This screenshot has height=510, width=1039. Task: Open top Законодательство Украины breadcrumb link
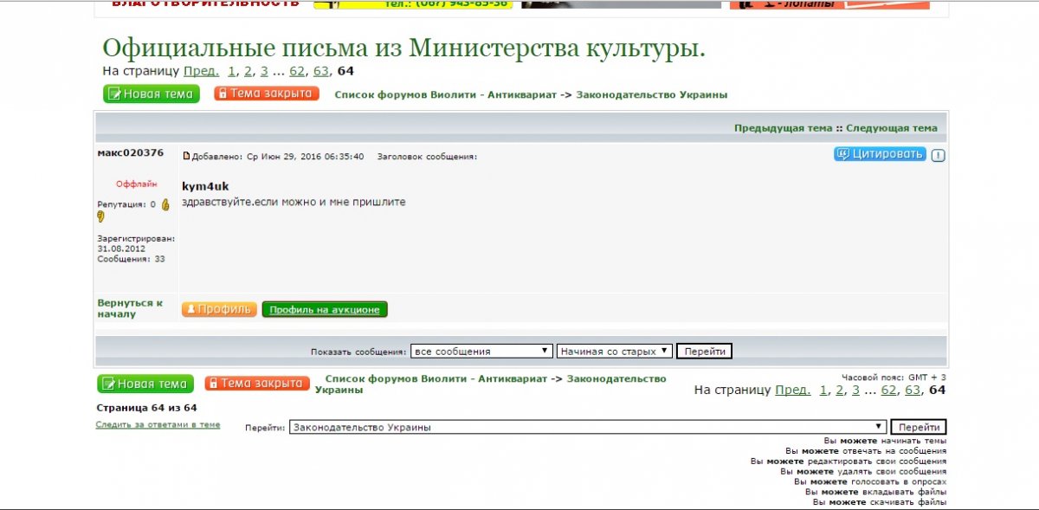click(651, 94)
